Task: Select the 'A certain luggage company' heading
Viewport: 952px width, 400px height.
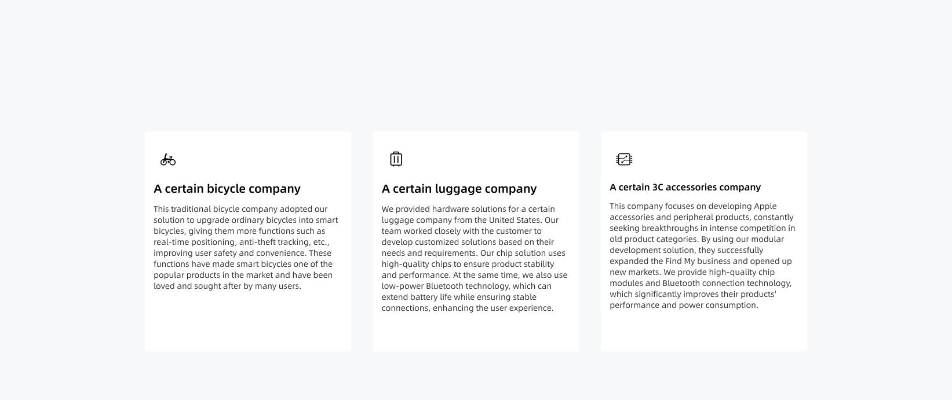Action: [x=459, y=189]
